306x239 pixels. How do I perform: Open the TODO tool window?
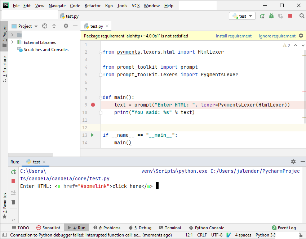pyautogui.click(x=21, y=228)
